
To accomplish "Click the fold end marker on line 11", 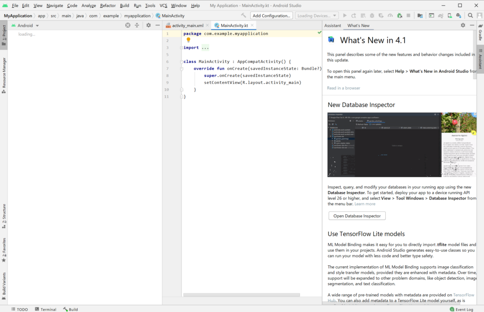I will tap(181, 97).
